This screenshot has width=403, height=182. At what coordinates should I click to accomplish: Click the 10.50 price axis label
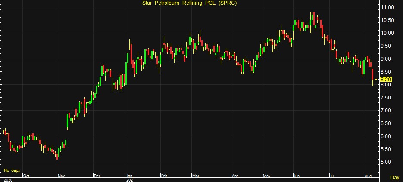[387, 20]
